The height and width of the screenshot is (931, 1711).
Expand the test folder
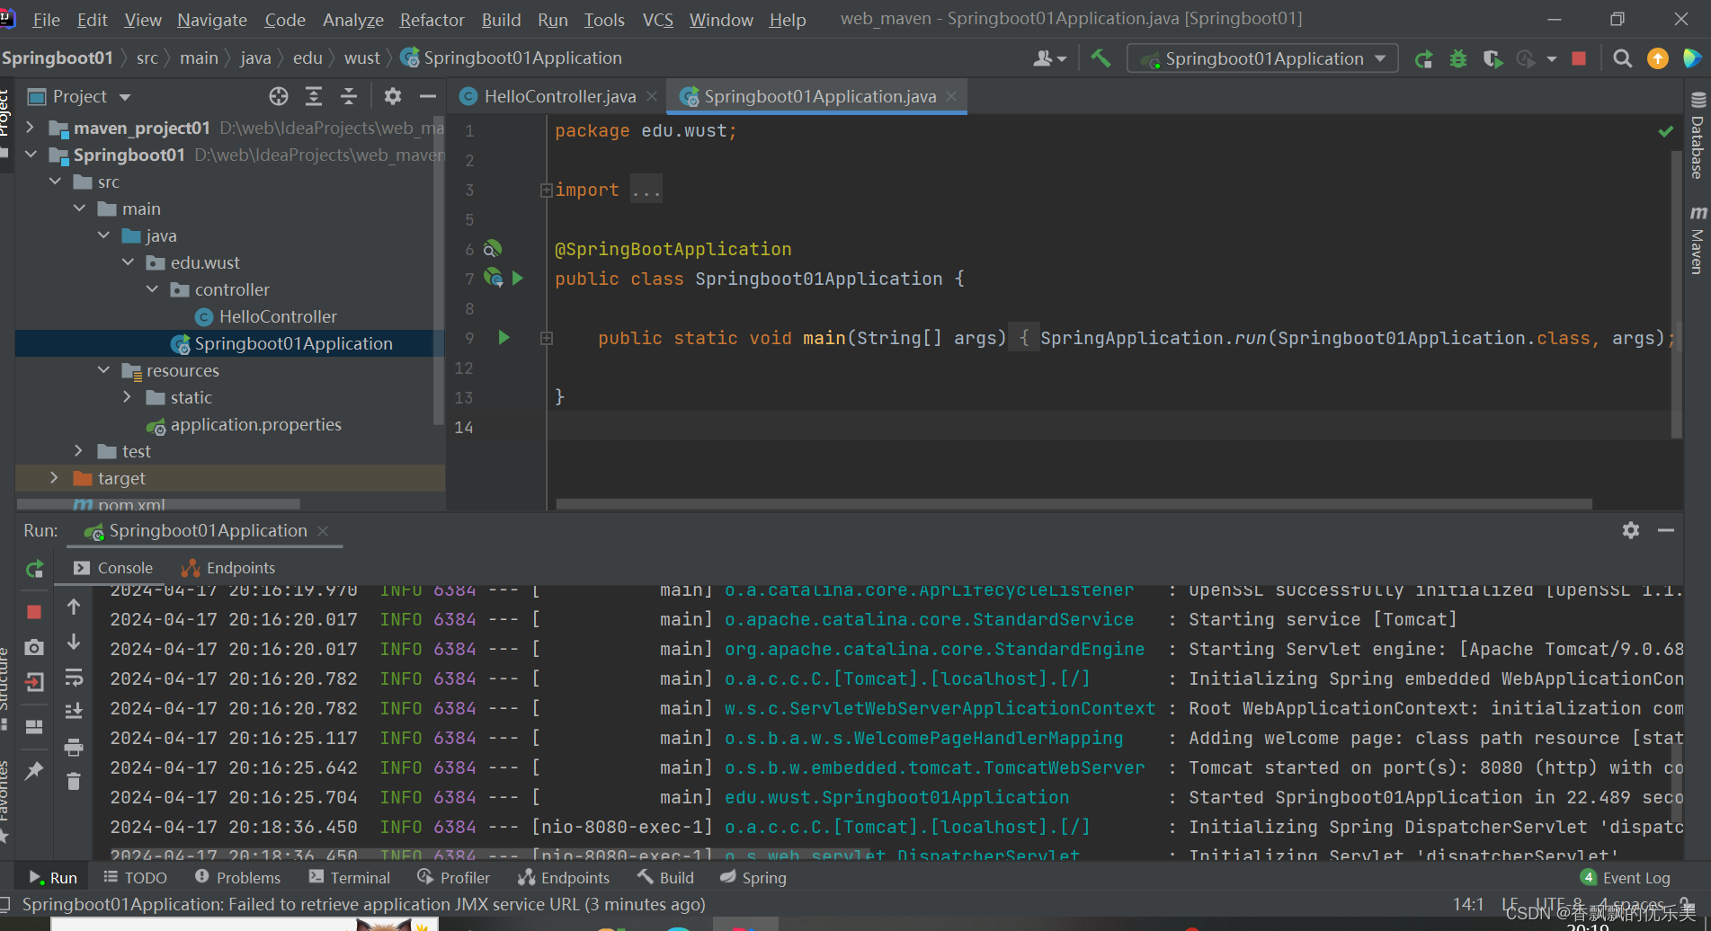(x=78, y=451)
